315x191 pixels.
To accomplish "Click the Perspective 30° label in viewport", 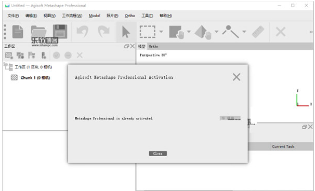I will (153, 55).
